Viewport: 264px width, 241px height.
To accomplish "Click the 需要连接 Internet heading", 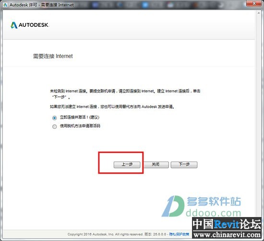I will 53,56.
